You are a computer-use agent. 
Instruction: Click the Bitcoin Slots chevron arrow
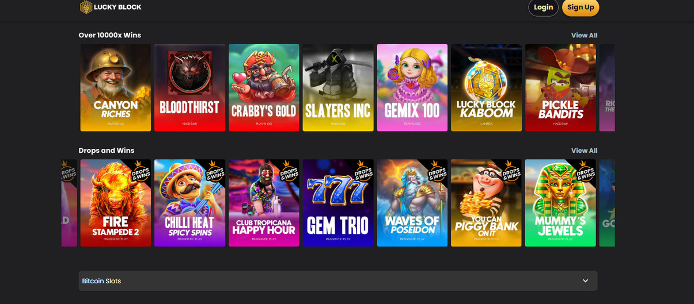(x=585, y=281)
